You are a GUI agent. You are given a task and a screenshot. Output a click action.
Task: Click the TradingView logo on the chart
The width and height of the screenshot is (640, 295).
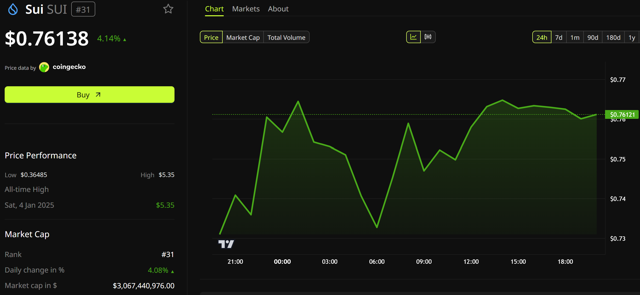[226, 244]
